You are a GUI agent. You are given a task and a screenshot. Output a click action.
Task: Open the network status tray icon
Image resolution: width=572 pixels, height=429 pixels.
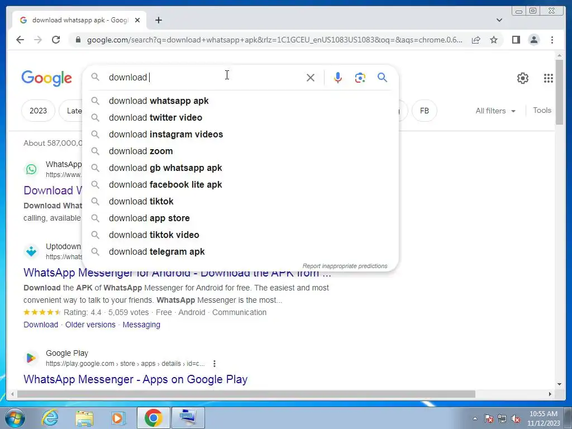[502, 419]
